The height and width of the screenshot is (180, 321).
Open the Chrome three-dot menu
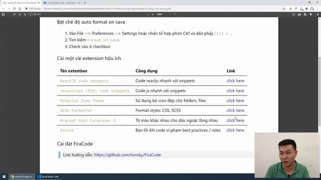(x=317, y=9)
